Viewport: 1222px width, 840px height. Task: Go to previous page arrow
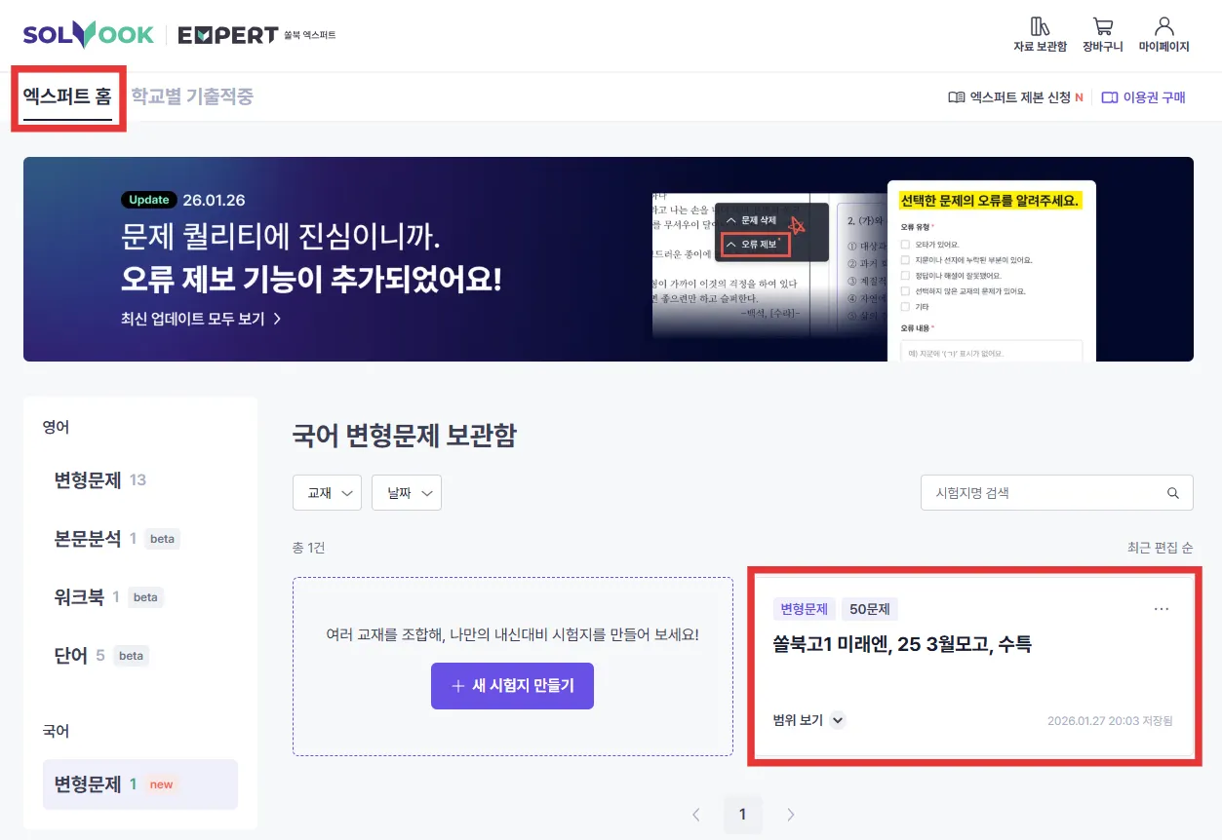[695, 815]
